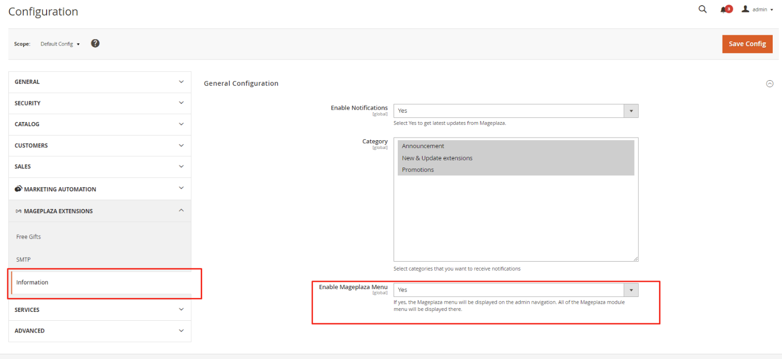Viewport: 782px width, 359px height.
Task: Open the notifications bell icon
Action: pos(724,10)
